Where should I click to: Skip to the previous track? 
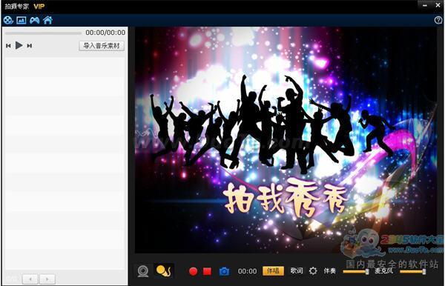tap(8, 46)
